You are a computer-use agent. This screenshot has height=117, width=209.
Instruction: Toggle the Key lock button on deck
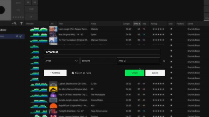[18, 10]
